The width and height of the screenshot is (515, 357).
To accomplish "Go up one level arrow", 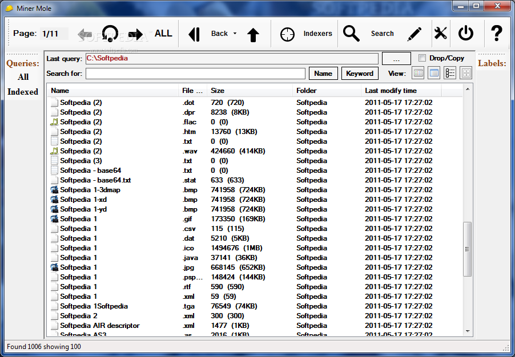I will (x=254, y=34).
